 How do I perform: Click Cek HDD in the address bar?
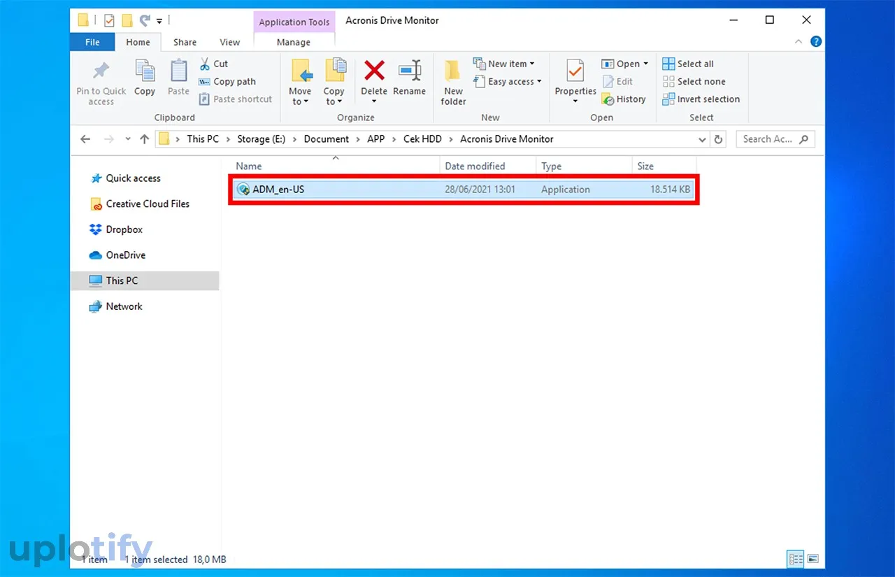tap(422, 139)
